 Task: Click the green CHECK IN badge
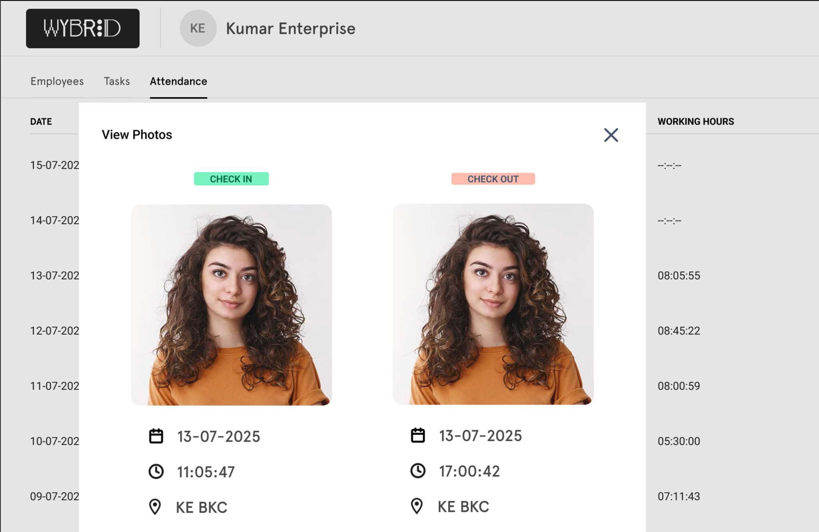231,179
